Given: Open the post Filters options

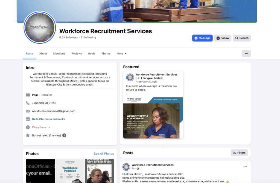Looking at the screenshot, I should coord(239,153).
